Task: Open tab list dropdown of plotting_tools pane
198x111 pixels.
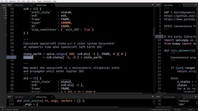Action: [x=153, y=97]
